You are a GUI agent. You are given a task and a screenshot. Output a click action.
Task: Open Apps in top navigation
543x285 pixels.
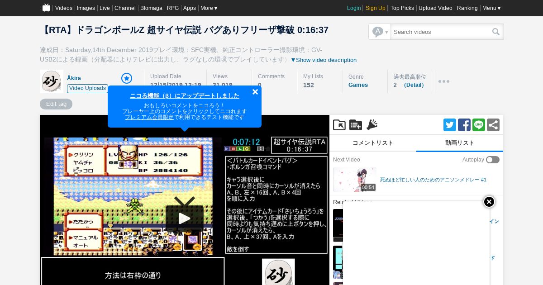pyautogui.click(x=190, y=8)
